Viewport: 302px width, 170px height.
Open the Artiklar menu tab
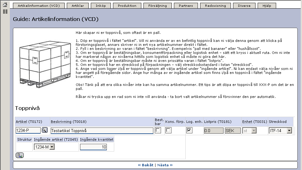coord(78,6)
